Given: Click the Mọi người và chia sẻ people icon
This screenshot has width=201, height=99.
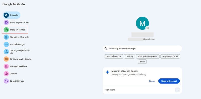Looking at the screenshot, I should [x=6, y=67].
